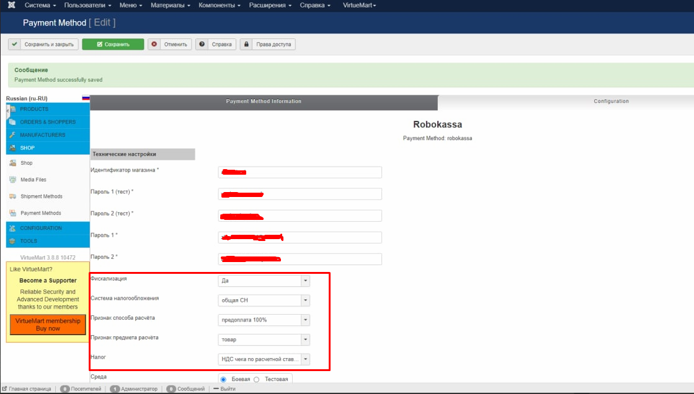The height and width of the screenshot is (394, 694).
Task: Click the padlock access rights icon
Action: pos(246,44)
